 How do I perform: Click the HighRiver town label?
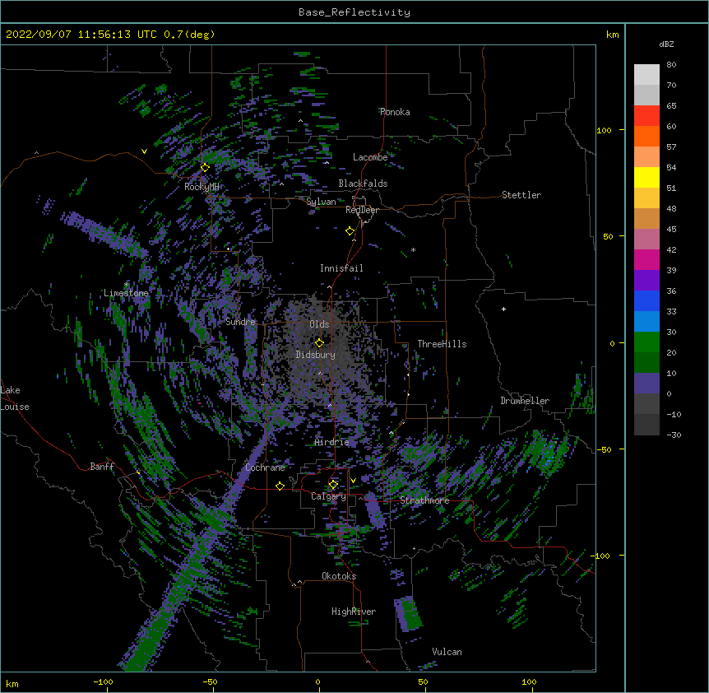354,612
